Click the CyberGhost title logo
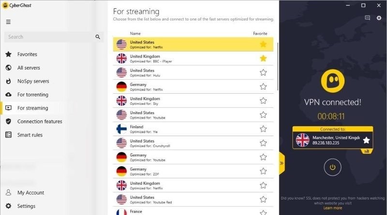Viewport: 387px width, 215px height. [17, 5]
